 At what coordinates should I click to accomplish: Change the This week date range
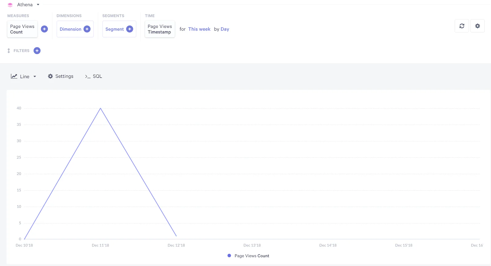point(199,29)
